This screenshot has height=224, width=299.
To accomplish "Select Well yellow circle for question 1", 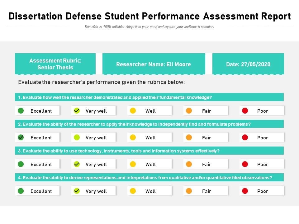I will click(133, 110).
